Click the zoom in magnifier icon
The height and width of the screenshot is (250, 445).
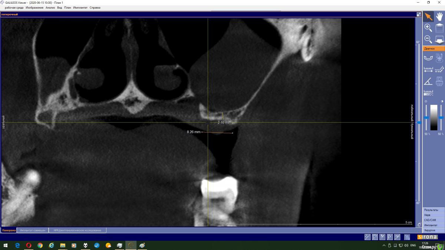click(428, 28)
